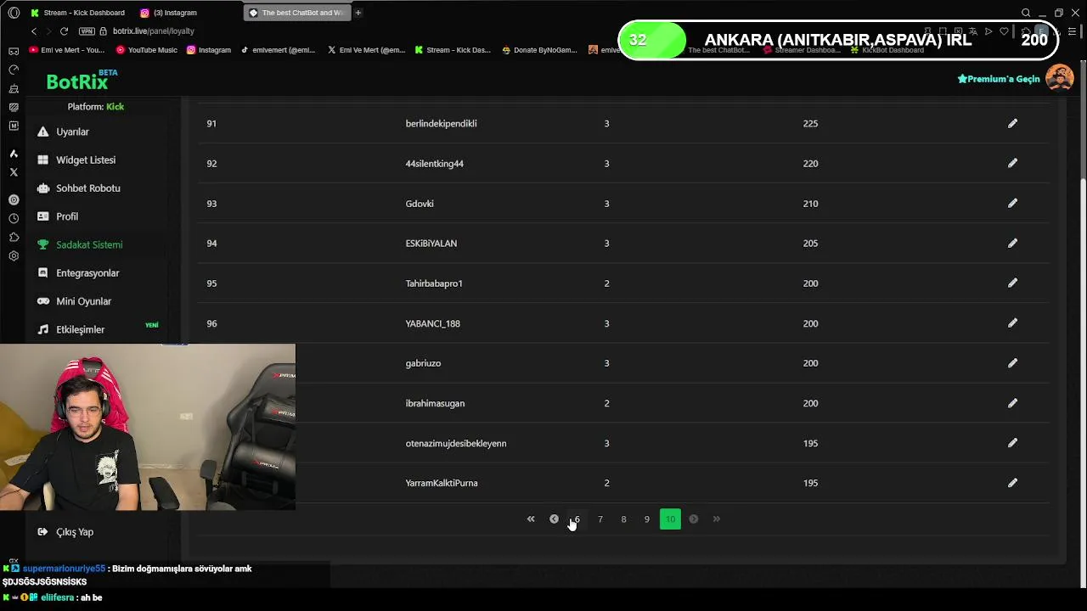Viewport: 1087px width, 611px height.
Task: Go to the previous page arrow
Action: (x=554, y=519)
